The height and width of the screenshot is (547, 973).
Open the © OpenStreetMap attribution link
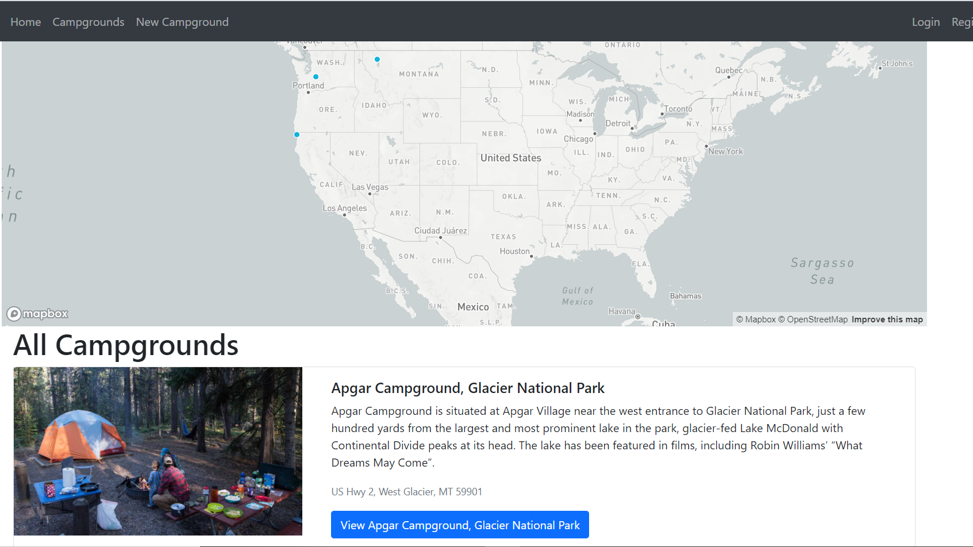813,319
